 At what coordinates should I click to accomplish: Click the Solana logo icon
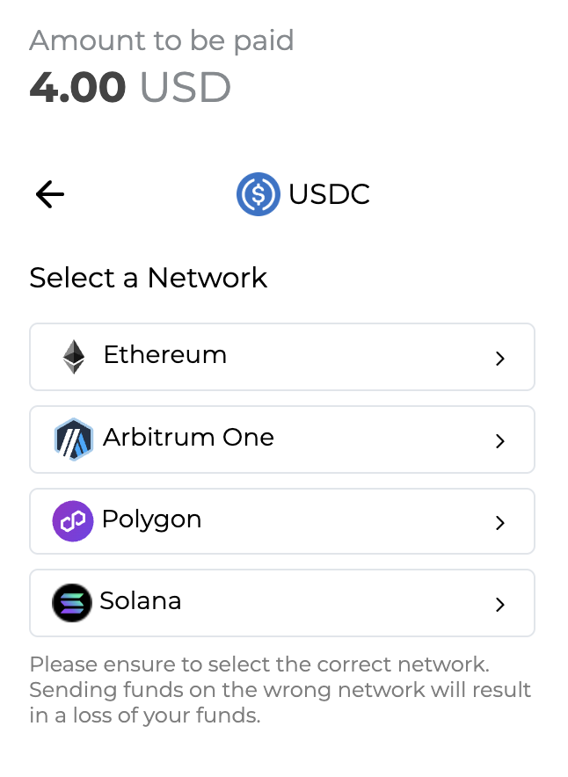73,603
